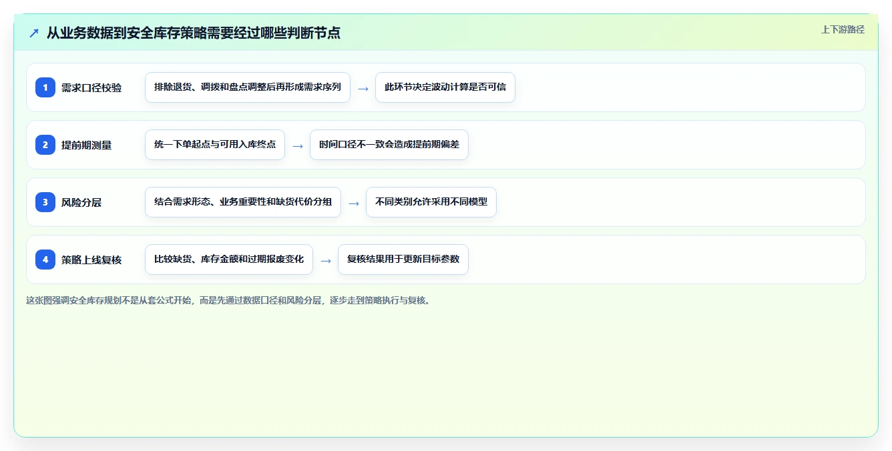892x451 pixels.
Task: Click the 不同类别允许采用不同模型 box
Action: click(431, 202)
